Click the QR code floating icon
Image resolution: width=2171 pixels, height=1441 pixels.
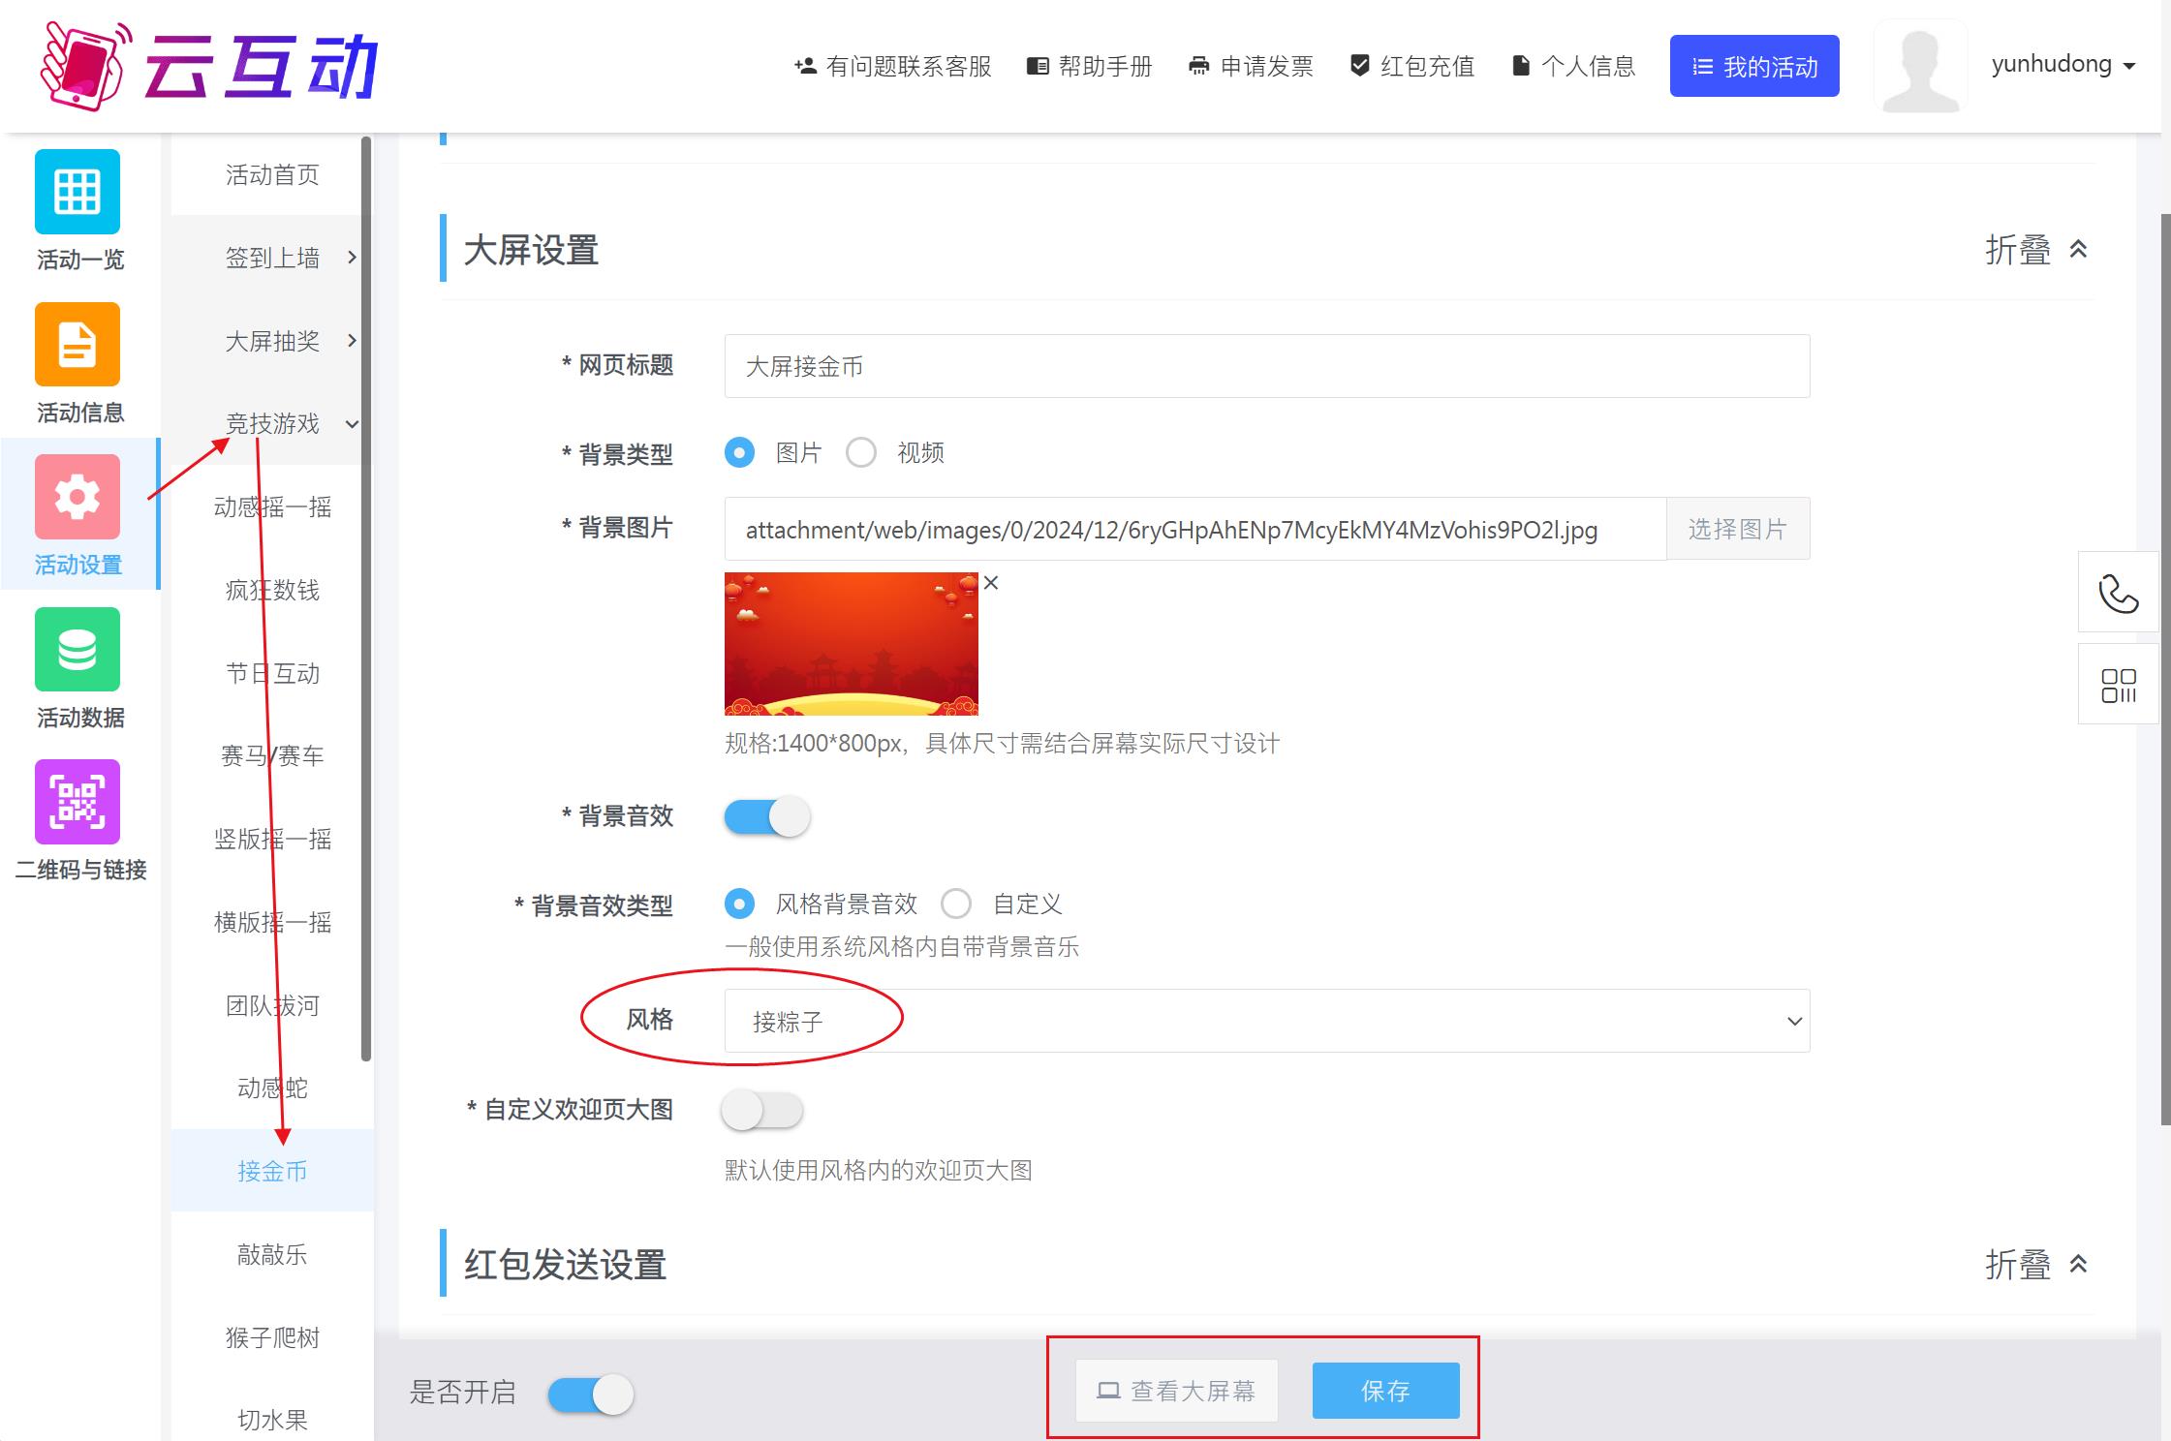2118,685
